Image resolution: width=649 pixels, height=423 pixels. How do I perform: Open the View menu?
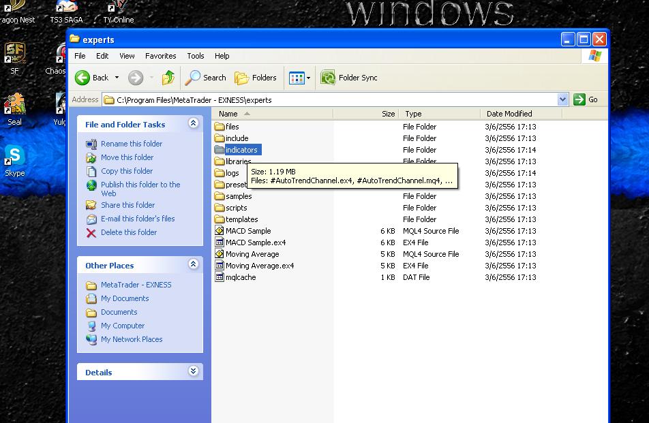127,56
